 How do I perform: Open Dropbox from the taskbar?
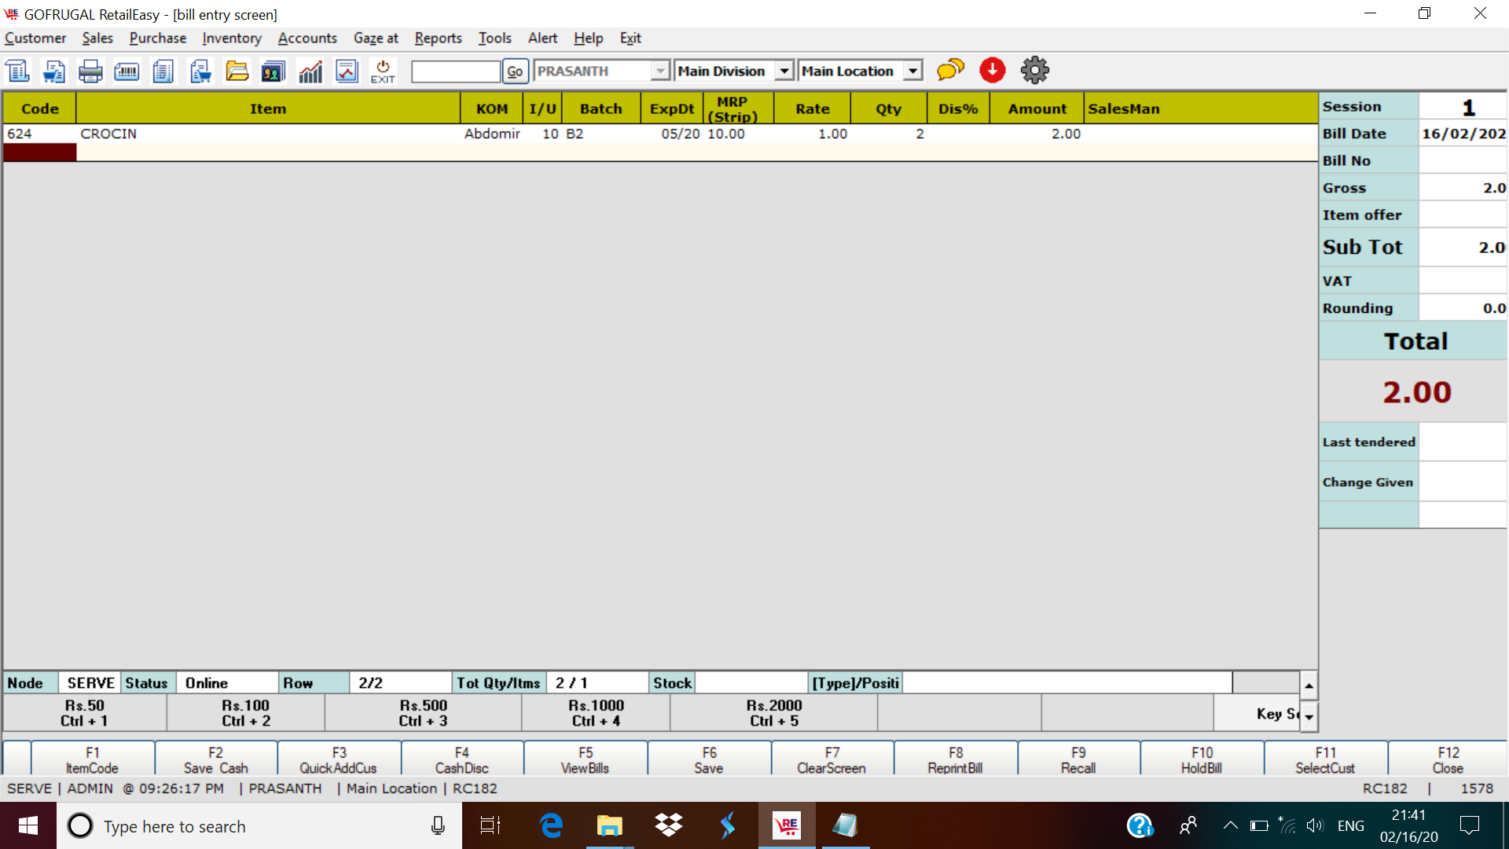[668, 825]
